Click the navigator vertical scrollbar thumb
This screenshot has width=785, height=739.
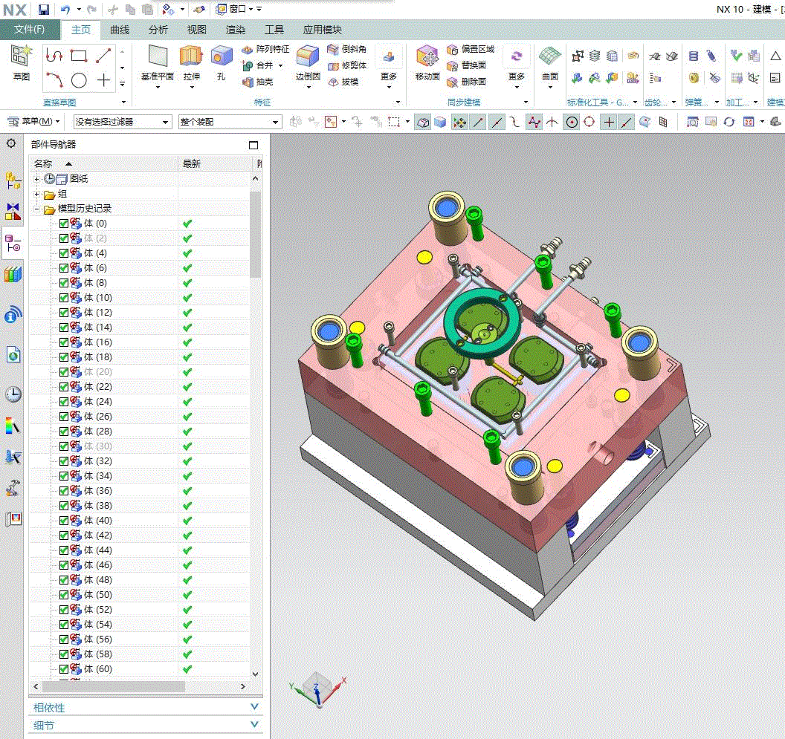[255, 233]
